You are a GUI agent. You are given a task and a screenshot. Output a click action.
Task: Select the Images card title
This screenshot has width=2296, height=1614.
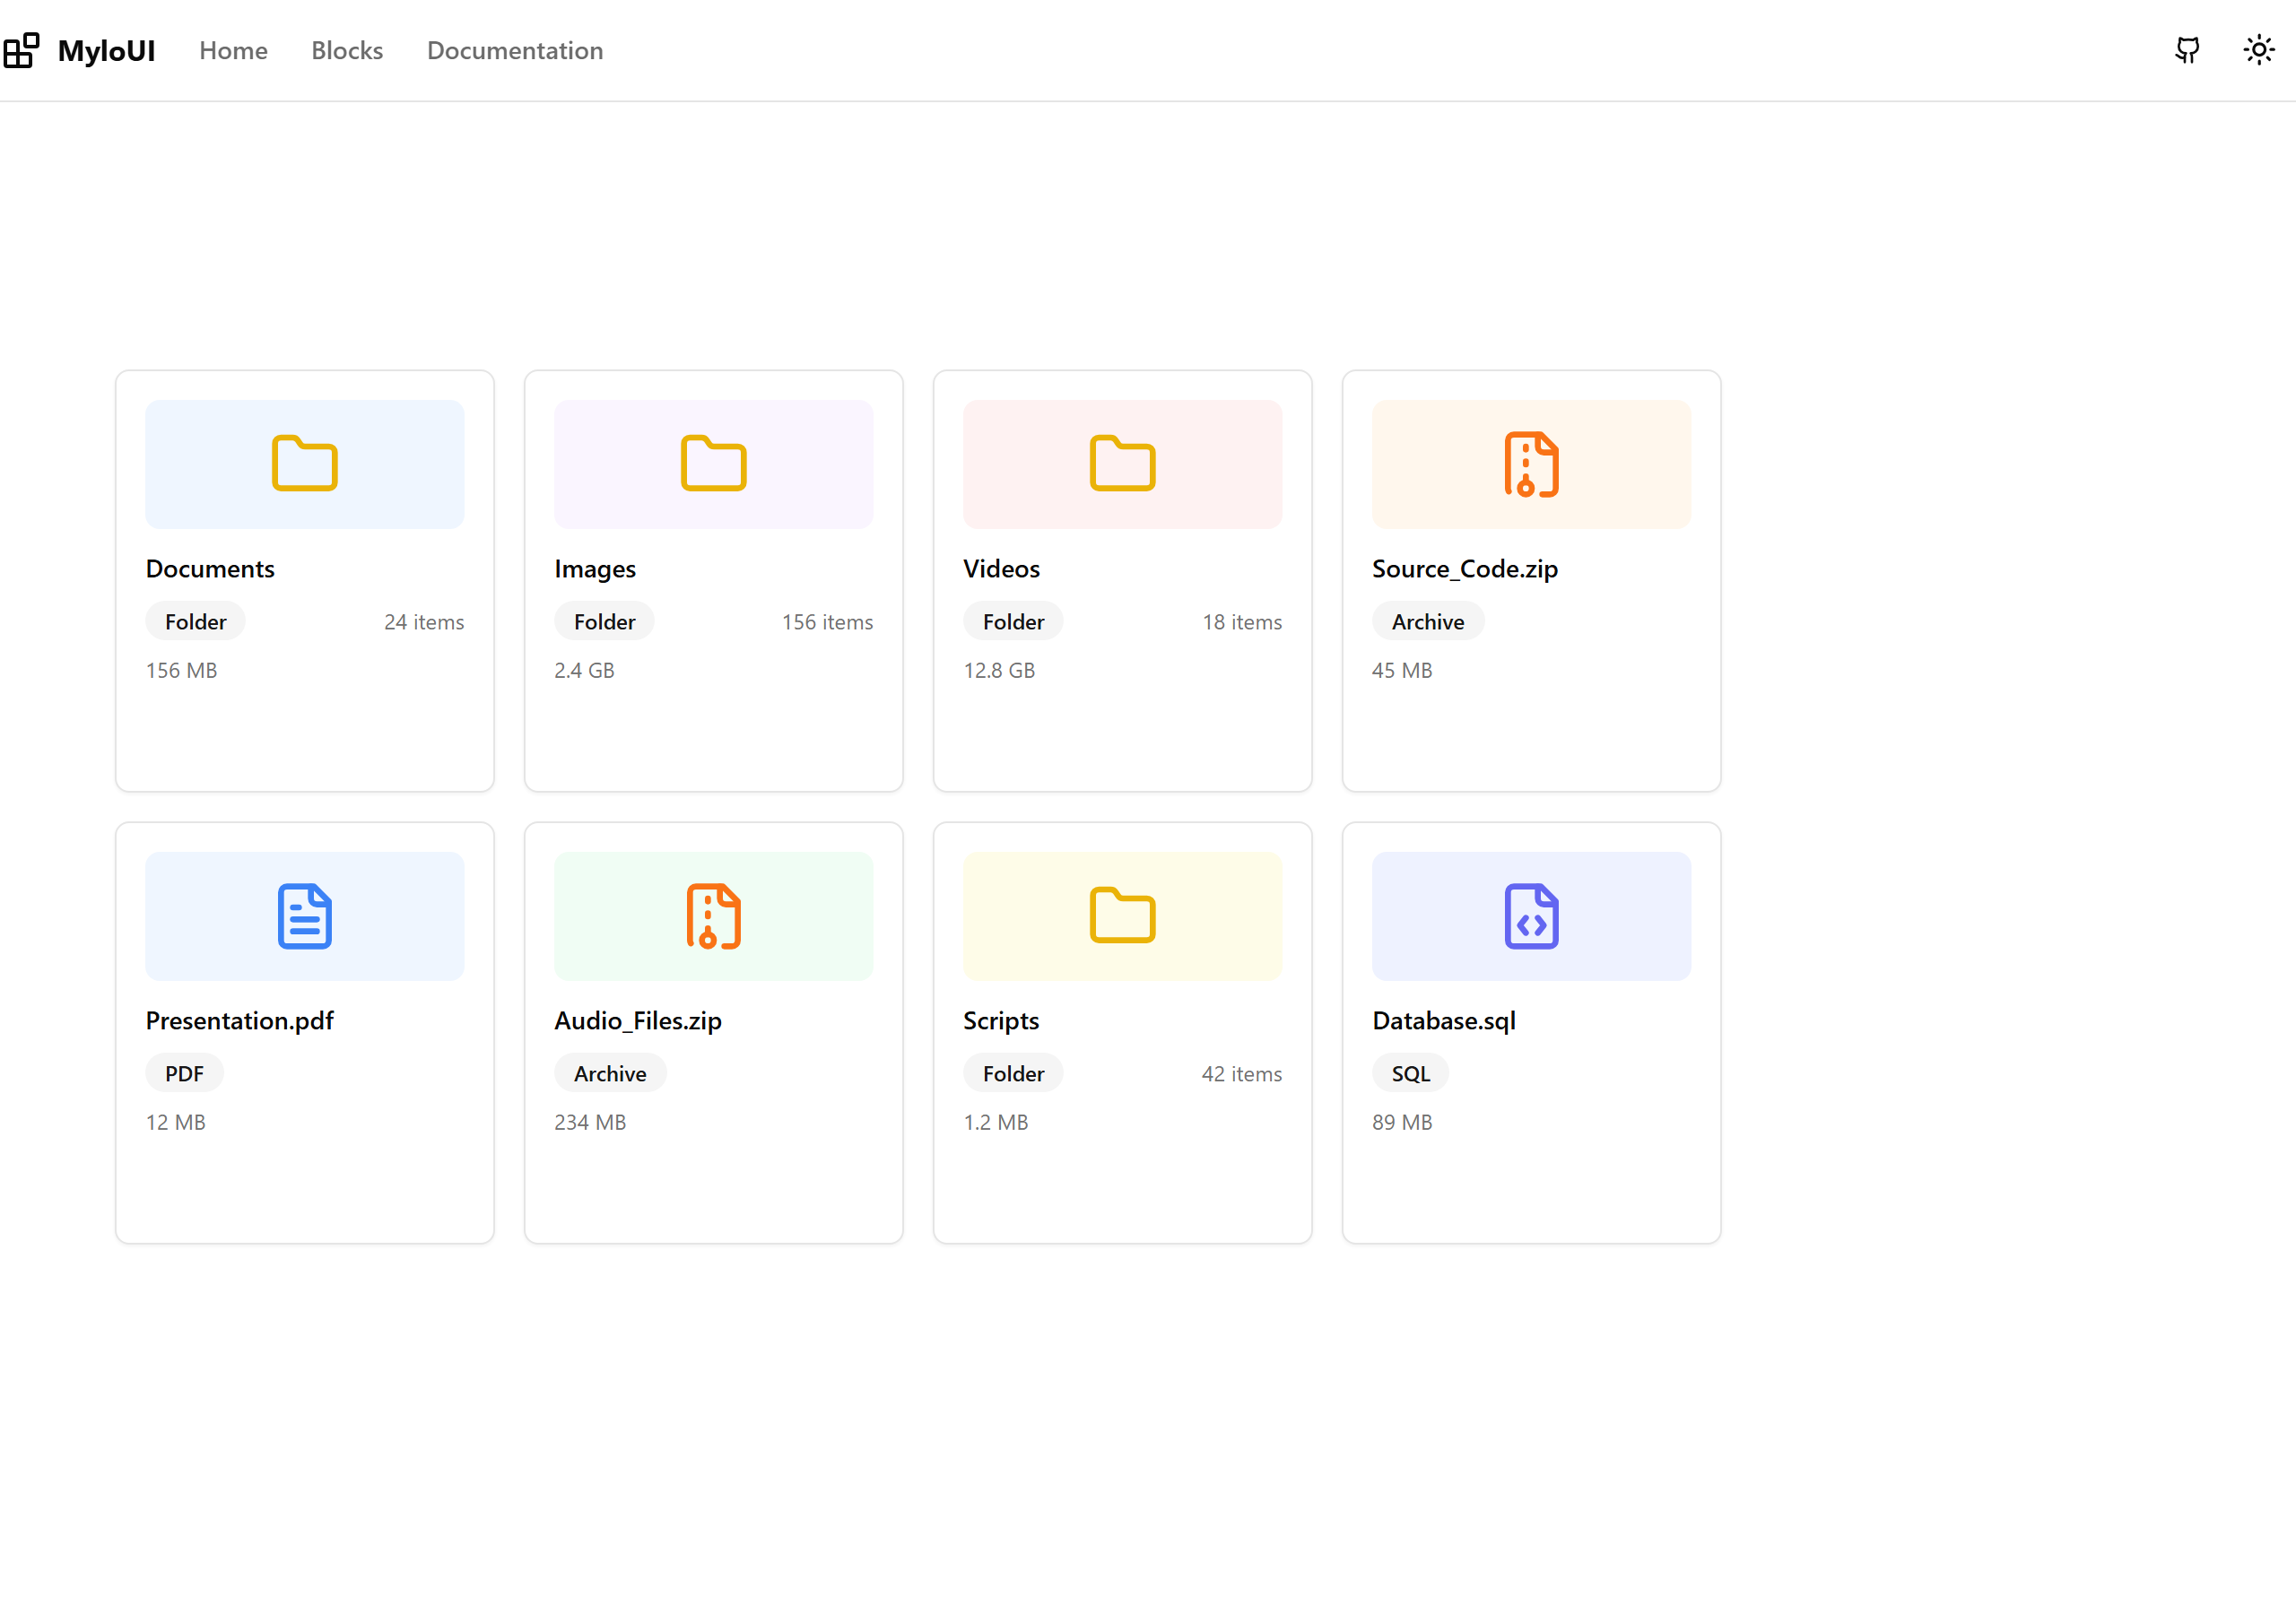click(595, 569)
